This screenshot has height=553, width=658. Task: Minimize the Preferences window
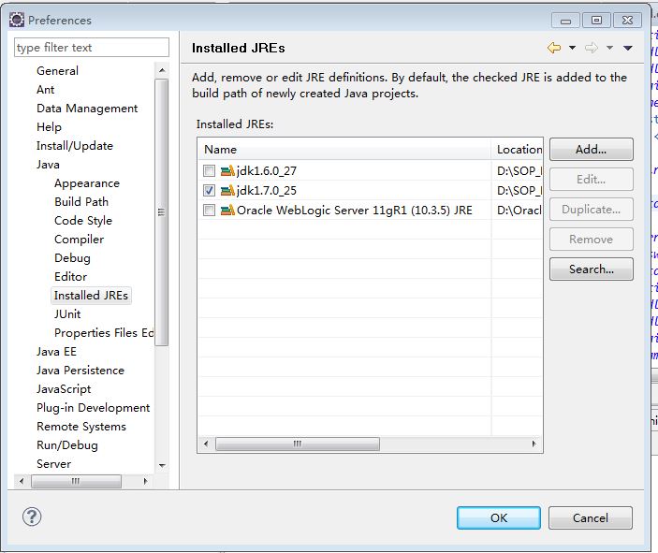(565, 21)
